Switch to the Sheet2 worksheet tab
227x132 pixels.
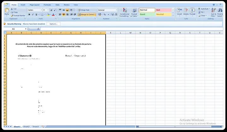click(x=26, y=127)
